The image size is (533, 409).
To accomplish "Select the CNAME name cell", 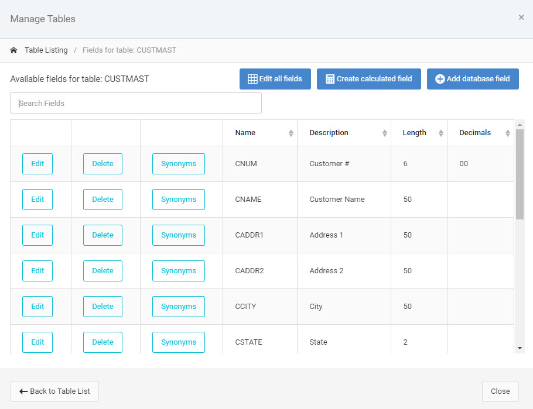I will coord(260,200).
